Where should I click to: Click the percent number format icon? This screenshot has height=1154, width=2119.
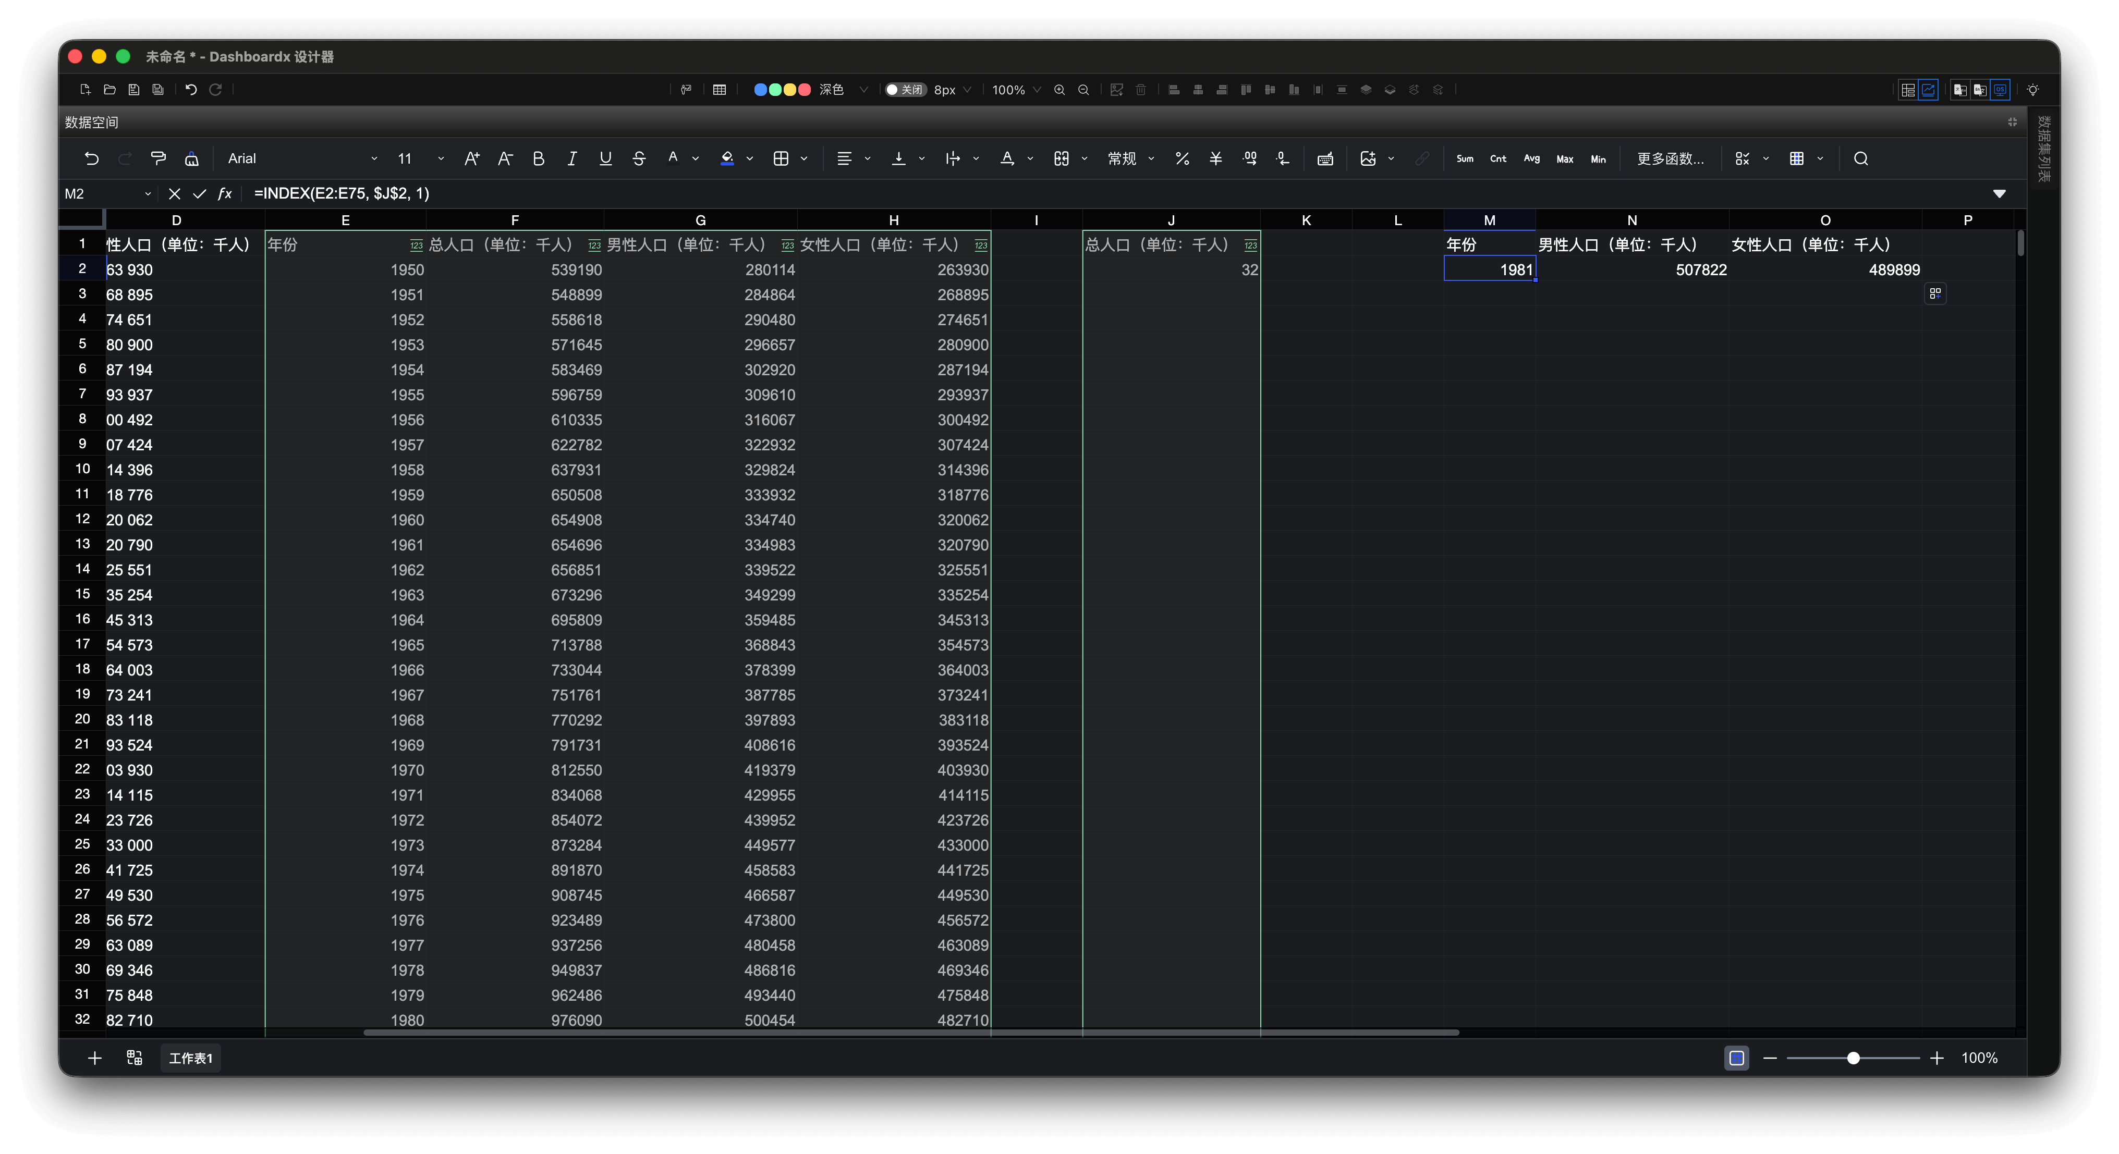tap(1182, 158)
